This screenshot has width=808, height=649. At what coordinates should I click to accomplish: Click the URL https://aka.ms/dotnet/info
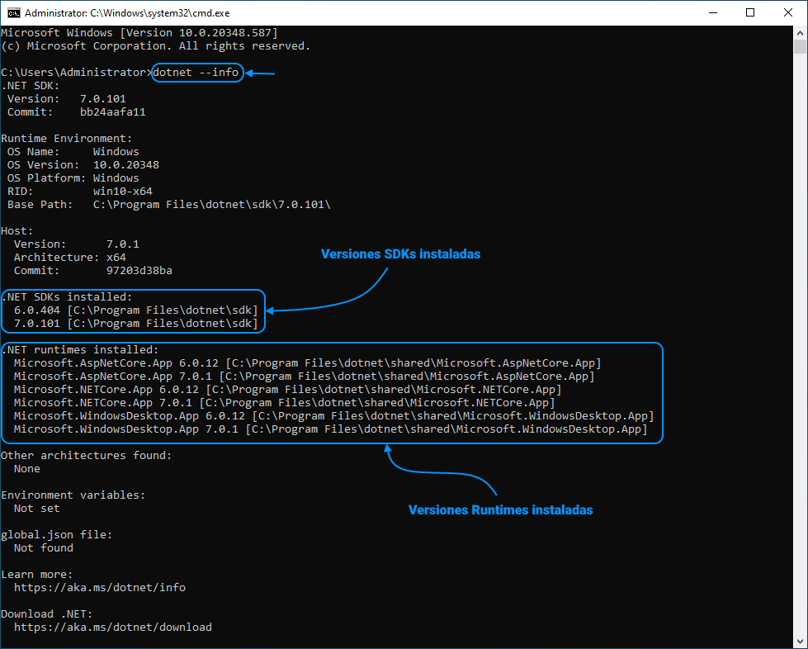[100, 588]
